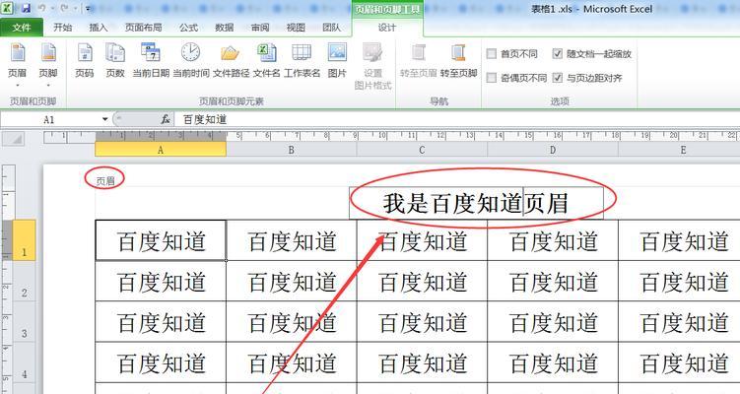This screenshot has width=740, height=394.
Task: Redo via the quick access toolbar arrow
Action: pyautogui.click(x=65, y=9)
